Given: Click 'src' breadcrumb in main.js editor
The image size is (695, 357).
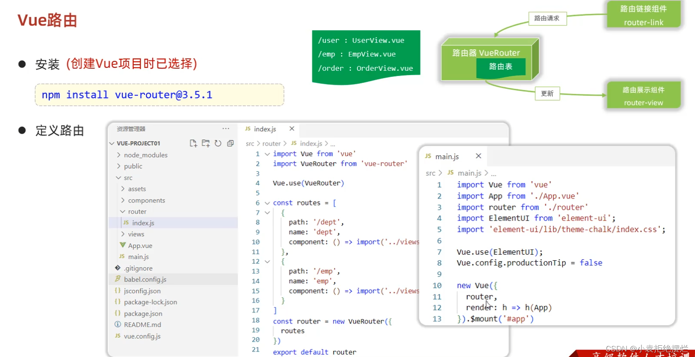Looking at the screenshot, I should point(430,173).
